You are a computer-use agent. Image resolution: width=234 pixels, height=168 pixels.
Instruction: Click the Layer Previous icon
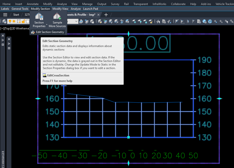point(86,22)
